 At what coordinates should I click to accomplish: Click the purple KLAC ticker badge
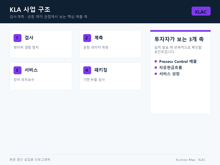(201, 11)
